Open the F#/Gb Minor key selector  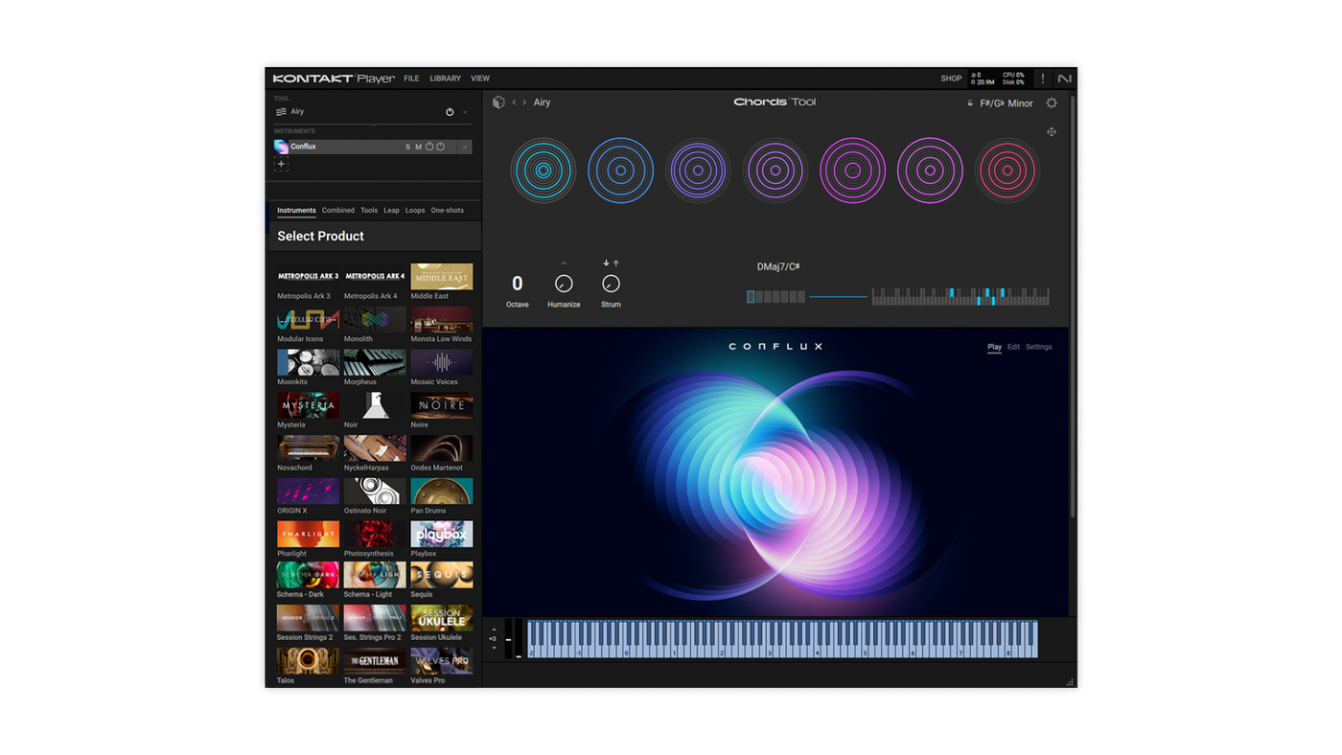[1006, 103]
